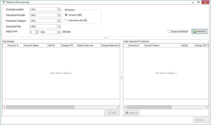
Task: Sort Visit Details by Account Name column
Action: (35, 45)
